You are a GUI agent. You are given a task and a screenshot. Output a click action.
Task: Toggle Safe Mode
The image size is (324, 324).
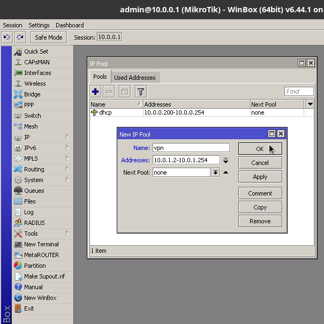click(49, 37)
